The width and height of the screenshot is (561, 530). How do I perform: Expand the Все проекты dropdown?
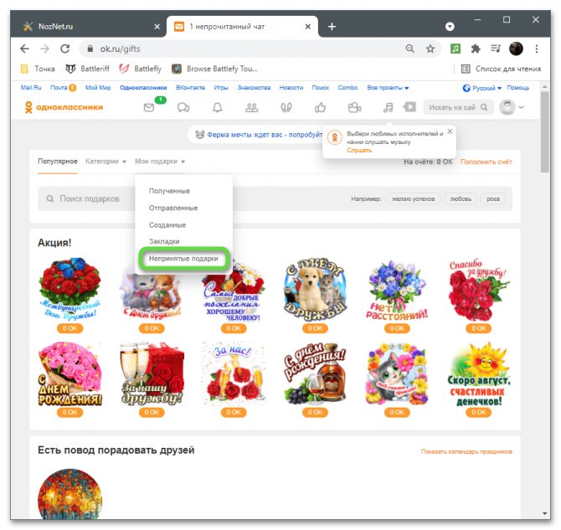tap(388, 88)
